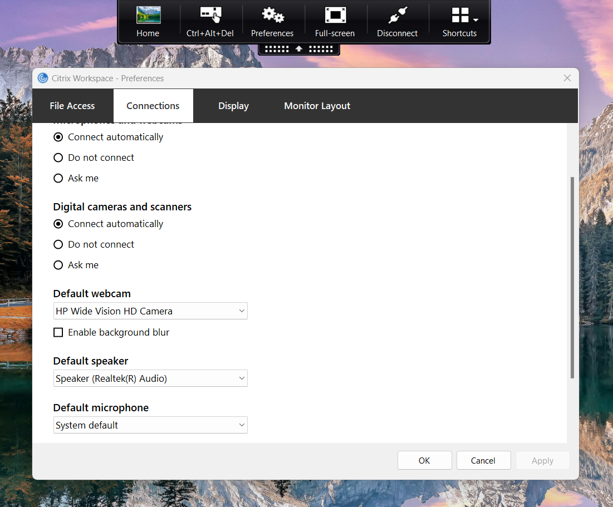Click the Citrix Workspace logo in title bar
Image resolution: width=613 pixels, height=507 pixels.
[x=43, y=78]
